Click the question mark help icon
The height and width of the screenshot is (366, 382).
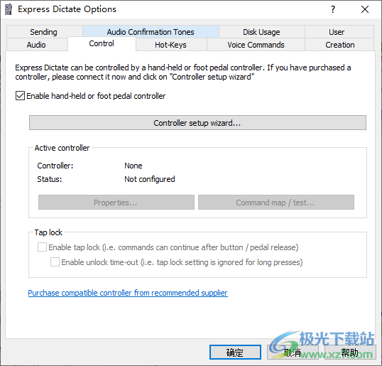coord(333,9)
